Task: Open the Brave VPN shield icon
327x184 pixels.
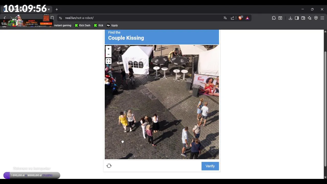Action: click(x=316, y=18)
